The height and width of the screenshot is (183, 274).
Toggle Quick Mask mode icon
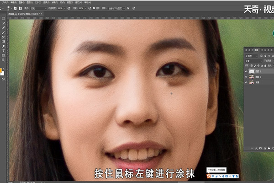pyautogui.click(x=3, y=79)
